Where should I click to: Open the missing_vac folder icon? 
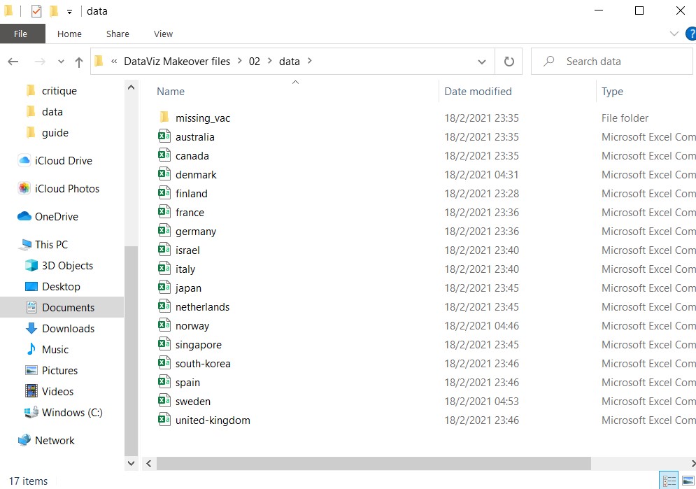coord(164,118)
